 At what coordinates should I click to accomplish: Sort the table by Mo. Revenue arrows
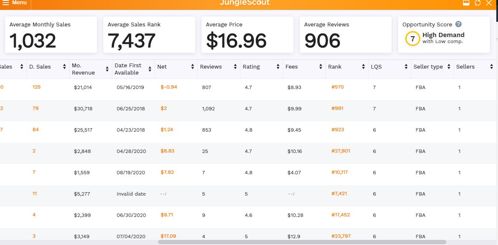(107, 69)
